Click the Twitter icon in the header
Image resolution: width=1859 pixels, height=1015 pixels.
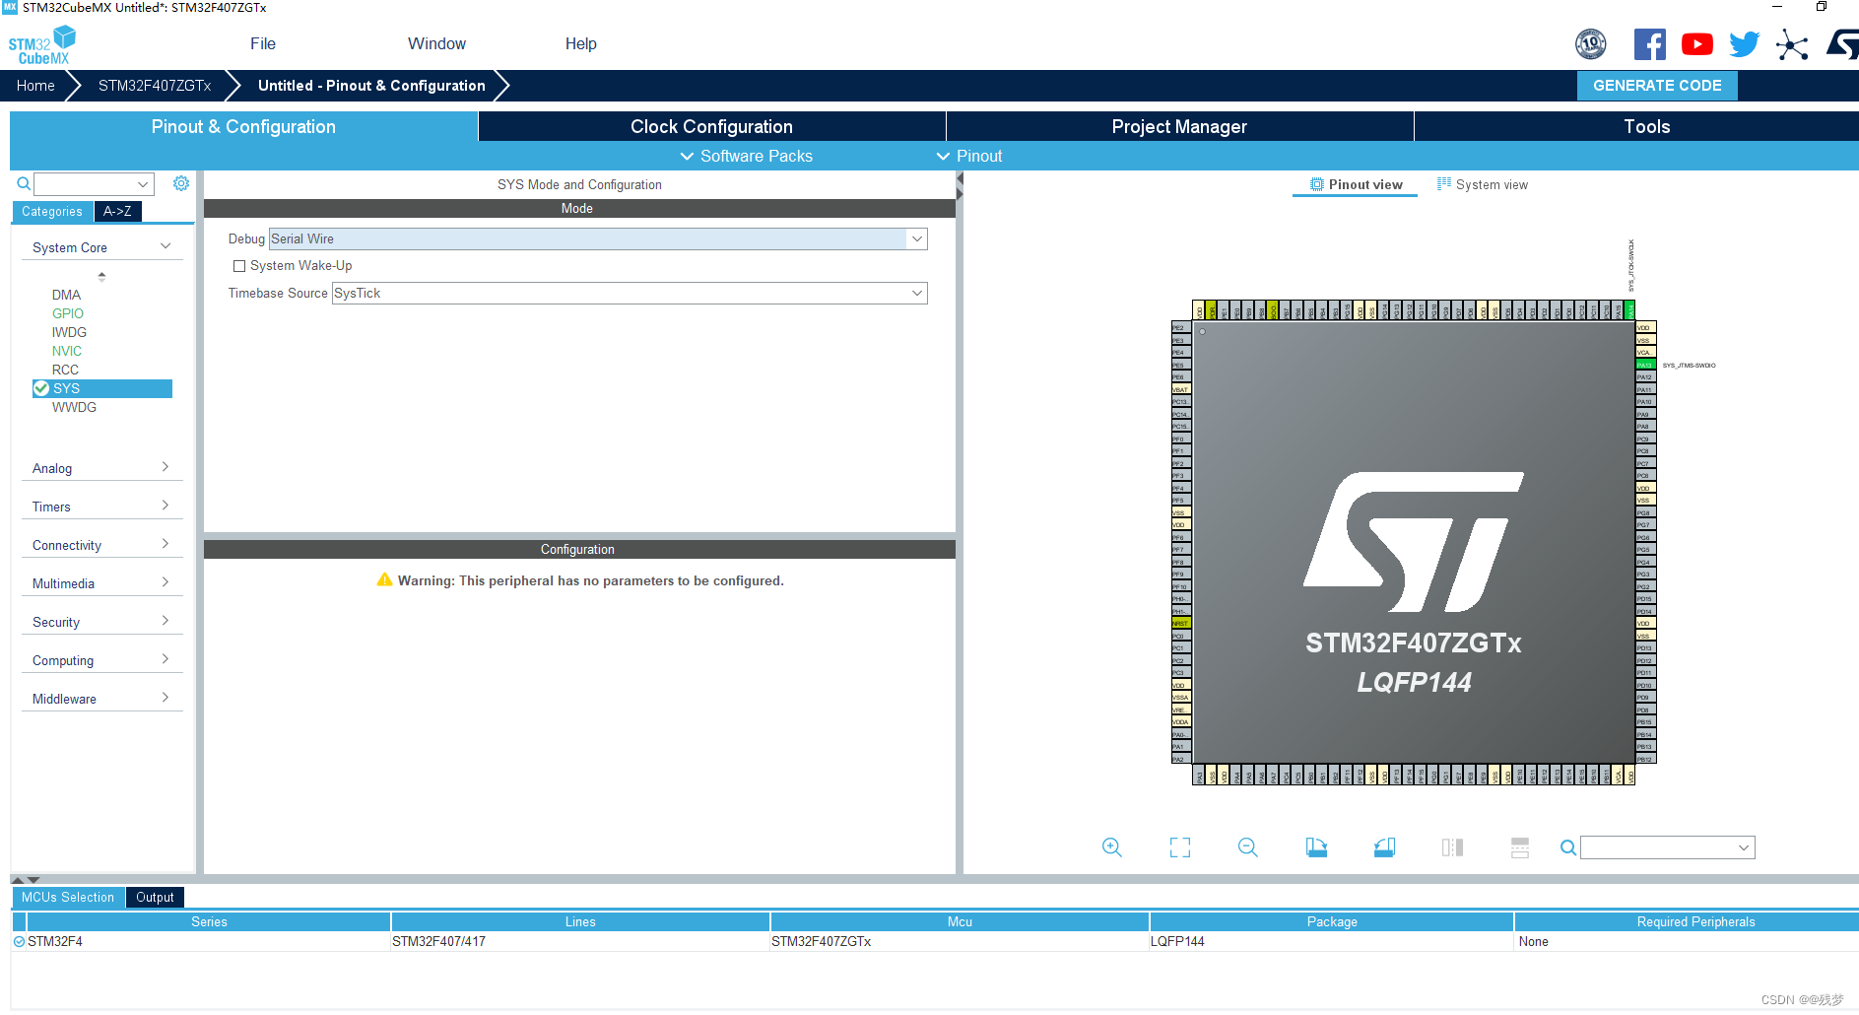(x=1744, y=43)
